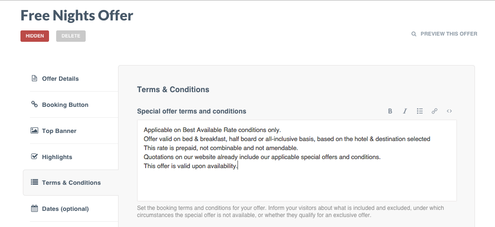Switch to the Top Banner section
Screen dimensions: 495x227
click(x=59, y=131)
